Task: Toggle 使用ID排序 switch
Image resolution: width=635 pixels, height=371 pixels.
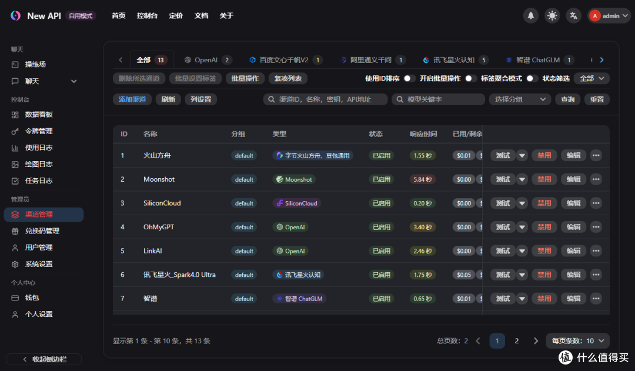Action: tap(409, 79)
